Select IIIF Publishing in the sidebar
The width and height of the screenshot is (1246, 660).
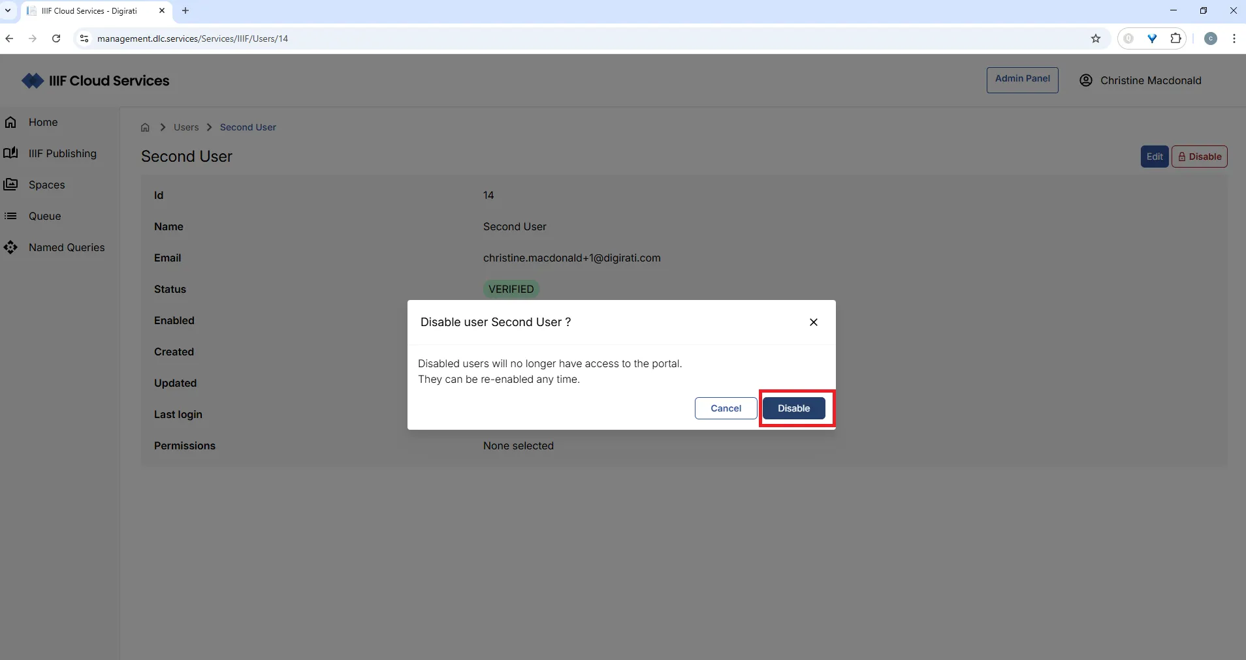62,153
